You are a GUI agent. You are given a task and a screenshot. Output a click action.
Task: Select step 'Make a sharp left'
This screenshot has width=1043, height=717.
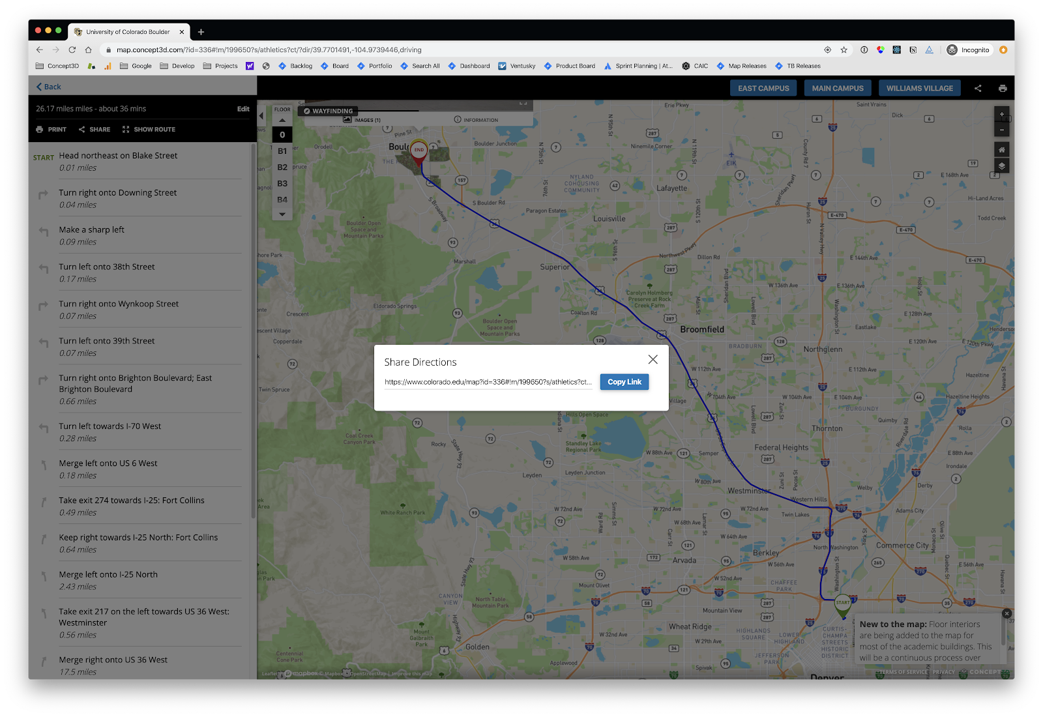point(137,236)
